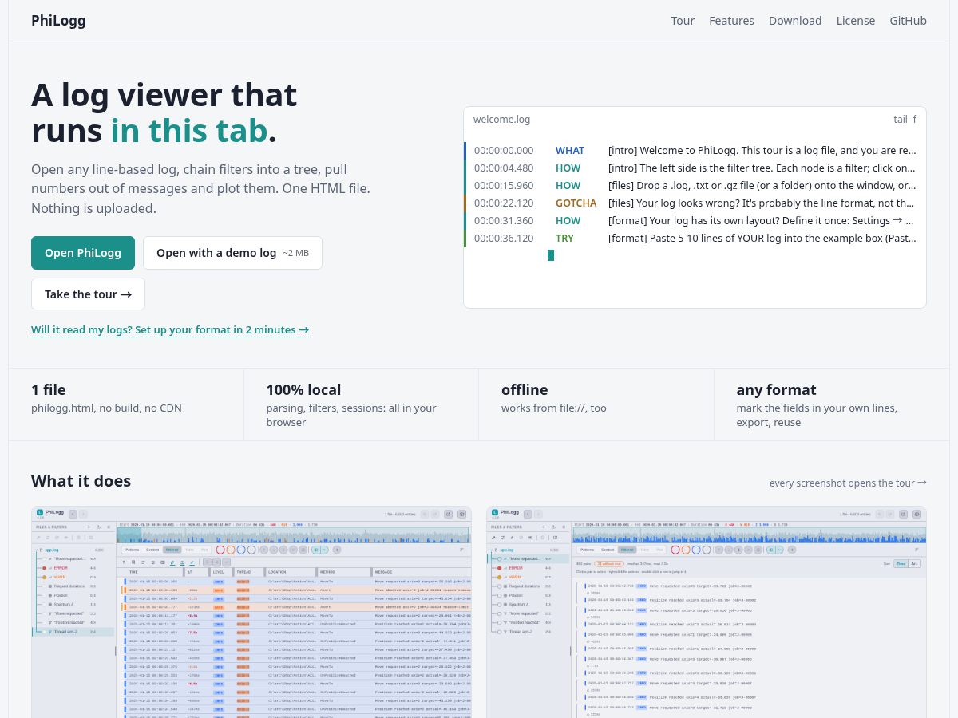Image resolution: width=958 pixels, height=718 pixels.
Task: Click the 'any format' feature heading
Action: (x=776, y=390)
